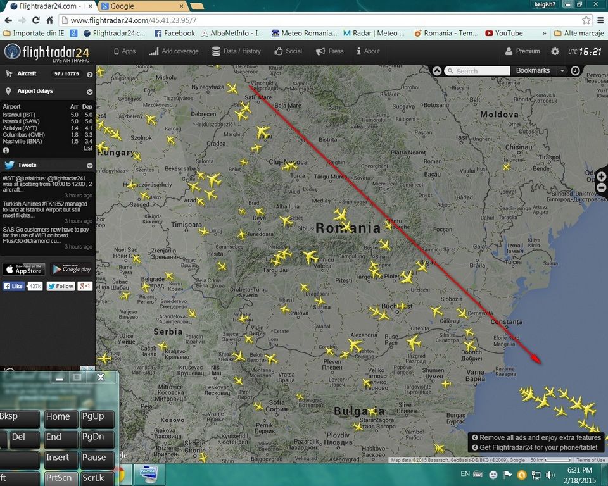Collapse the map search bar with up arrow
Screen dimensions: 608x486
pyautogui.click(x=437, y=71)
